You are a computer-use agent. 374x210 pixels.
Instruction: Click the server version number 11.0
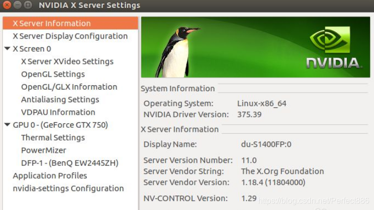point(249,160)
